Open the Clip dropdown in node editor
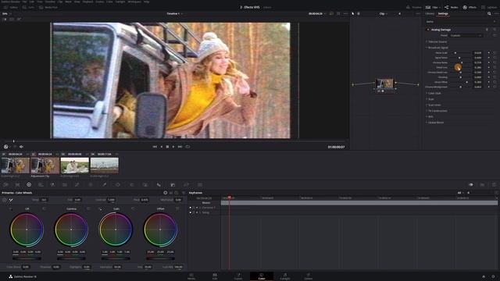Image resolution: width=500 pixels, height=281 pixels. pos(383,14)
